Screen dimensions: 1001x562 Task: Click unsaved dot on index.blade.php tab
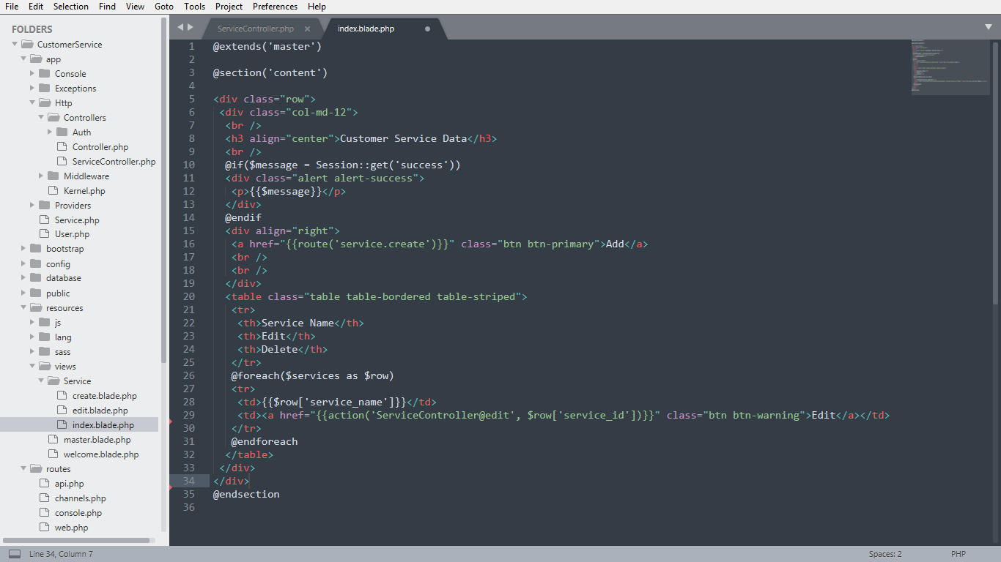tap(427, 29)
